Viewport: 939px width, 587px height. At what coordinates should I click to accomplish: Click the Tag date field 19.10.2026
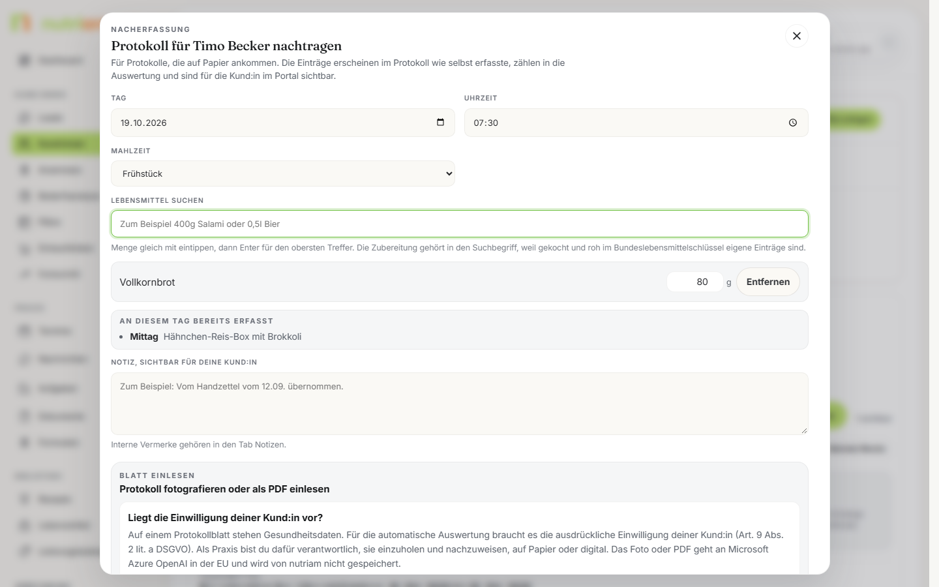click(283, 123)
